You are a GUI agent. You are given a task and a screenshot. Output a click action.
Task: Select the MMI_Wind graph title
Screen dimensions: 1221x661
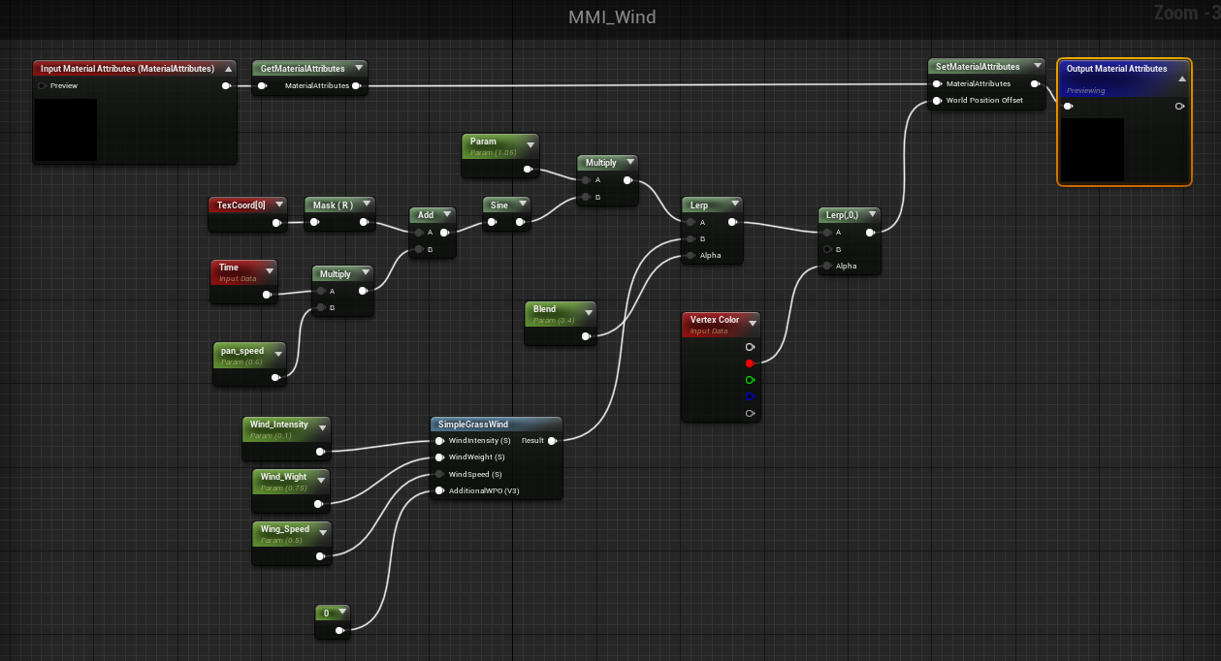pos(612,17)
